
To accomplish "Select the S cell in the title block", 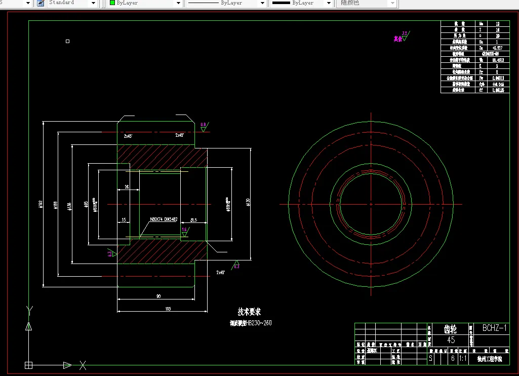I will [430, 358].
